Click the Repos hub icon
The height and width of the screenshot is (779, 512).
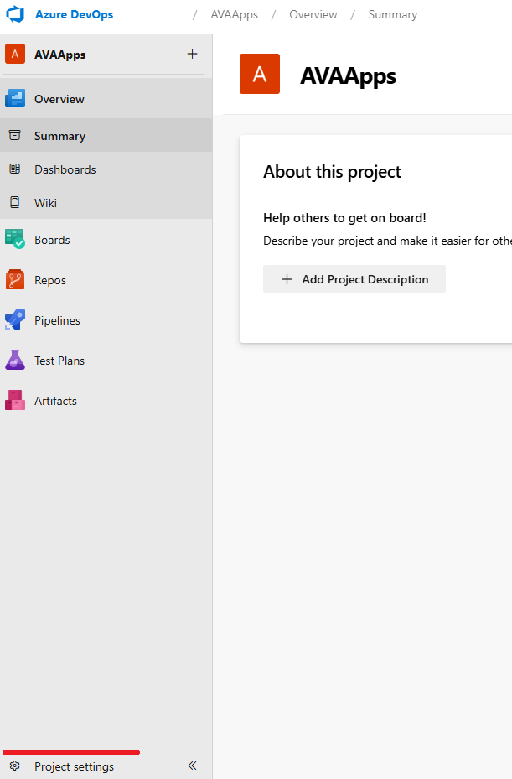pyautogui.click(x=15, y=279)
